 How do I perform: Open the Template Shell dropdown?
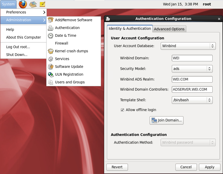click(192, 100)
